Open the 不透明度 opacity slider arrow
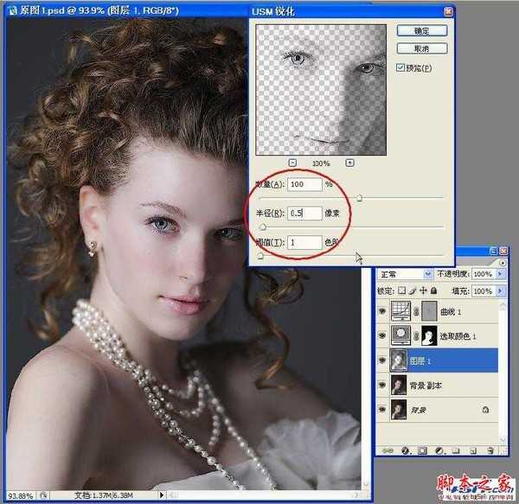519x504 pixels. coord(503,274)
